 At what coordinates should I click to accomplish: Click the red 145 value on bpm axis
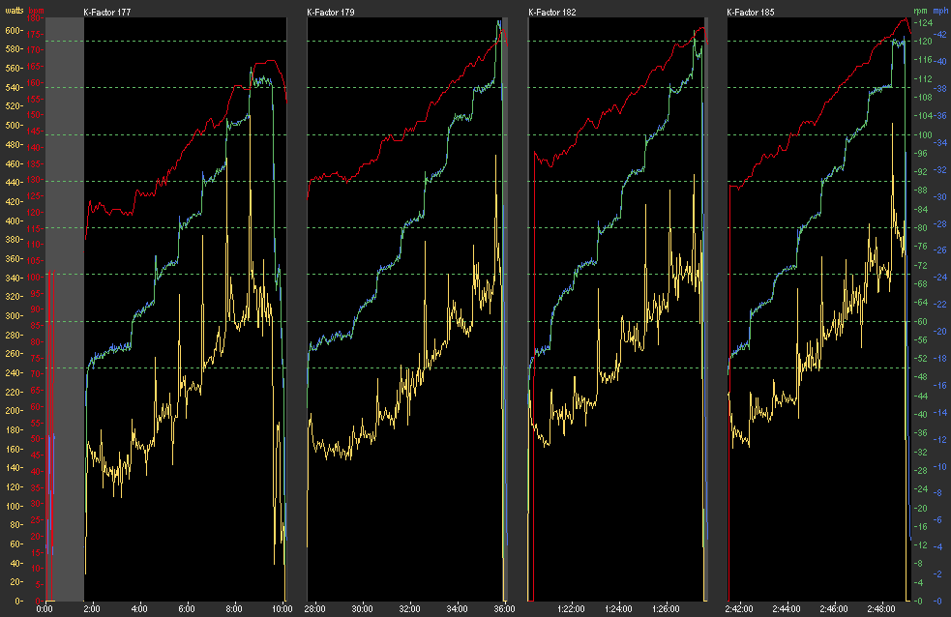[35, 131]
